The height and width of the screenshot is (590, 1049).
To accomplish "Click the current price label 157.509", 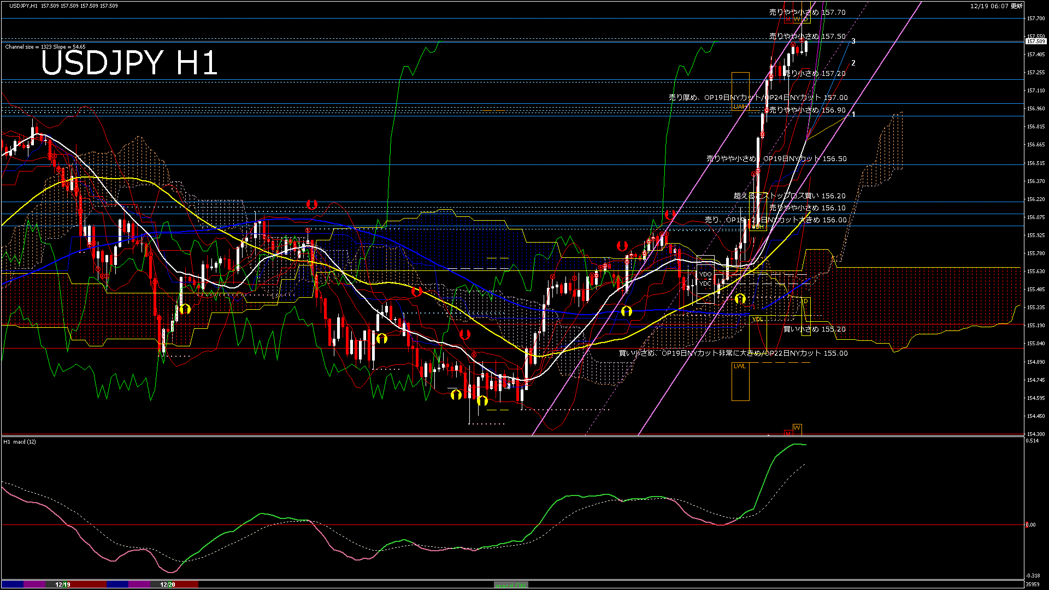I will pyautogui.click(x=1035, y=42).
